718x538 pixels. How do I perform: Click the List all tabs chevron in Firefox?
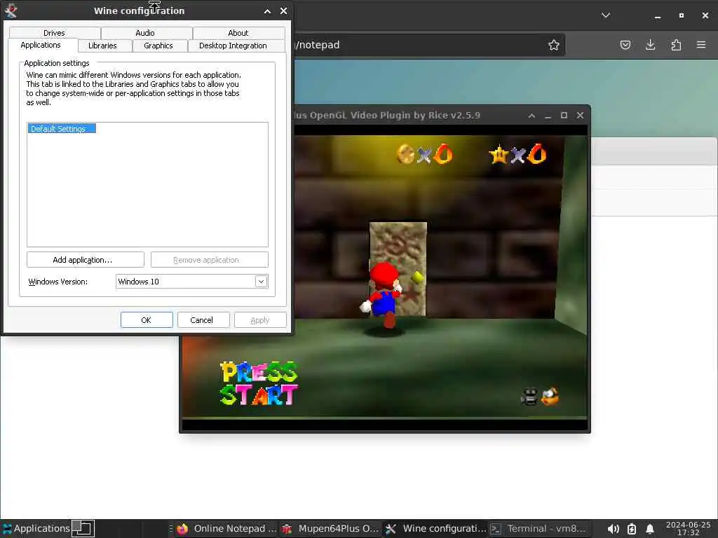tap(606, 15)
